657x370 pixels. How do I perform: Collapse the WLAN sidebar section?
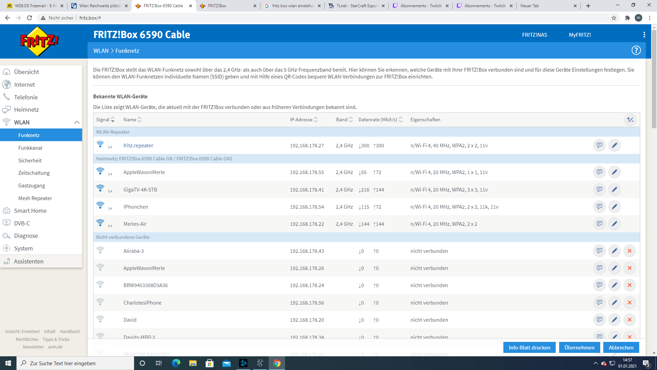click(77, 122)
